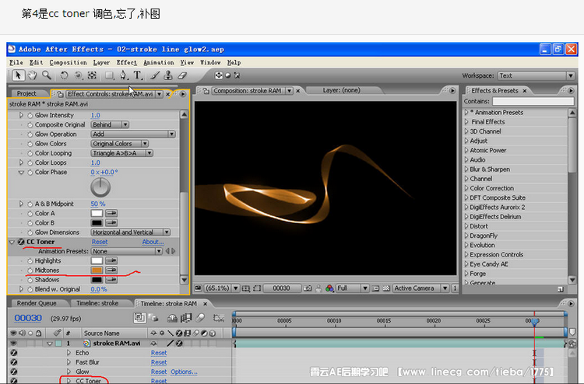Switch to the Timeline: stroke tab

(x=97, y=303)
